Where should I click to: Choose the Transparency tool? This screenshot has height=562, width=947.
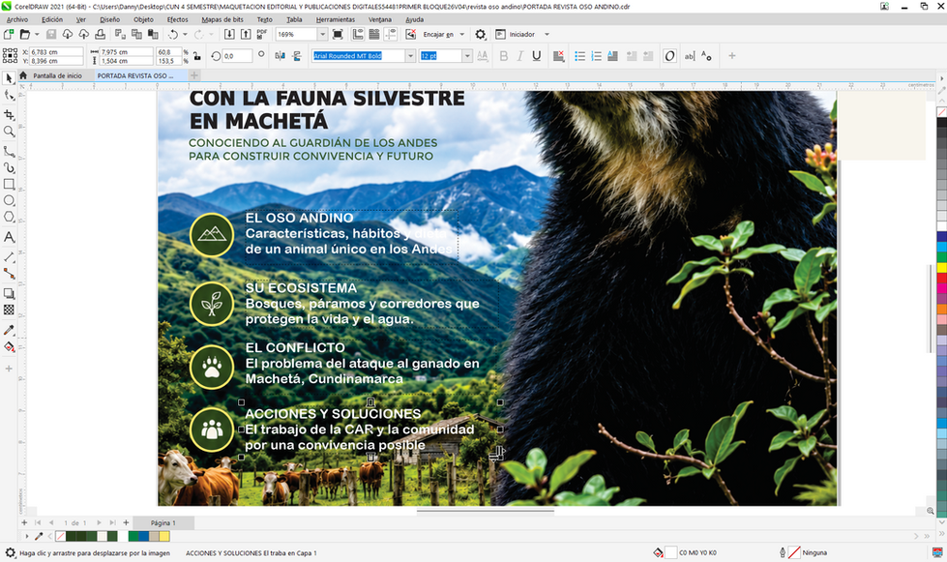[9, 310]
